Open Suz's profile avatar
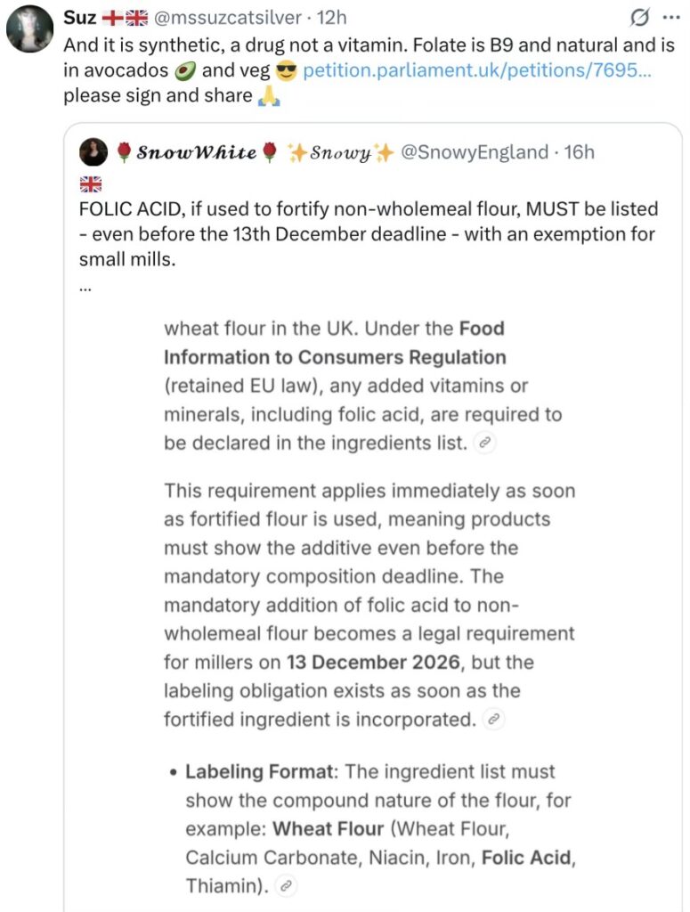Image resolution: width=690 pixels, height=912 pixels. click(x=30, y=28)
